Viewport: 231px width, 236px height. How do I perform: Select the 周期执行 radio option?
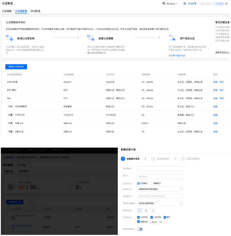pos(152,183)
